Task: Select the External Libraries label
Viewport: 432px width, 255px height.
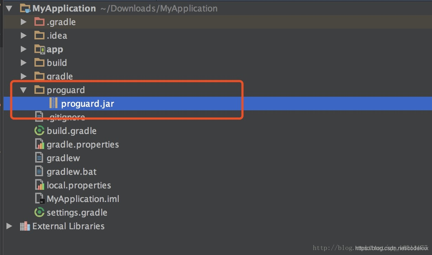Action: (x=68, y=226)
